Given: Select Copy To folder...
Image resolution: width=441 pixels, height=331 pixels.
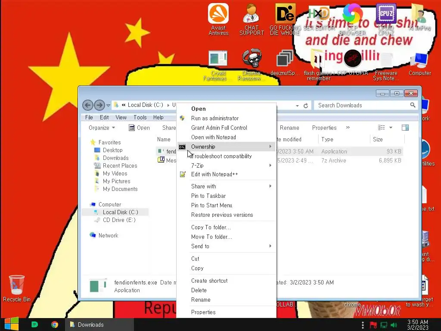Looking at the screenshot, I should tap(211, 228).
